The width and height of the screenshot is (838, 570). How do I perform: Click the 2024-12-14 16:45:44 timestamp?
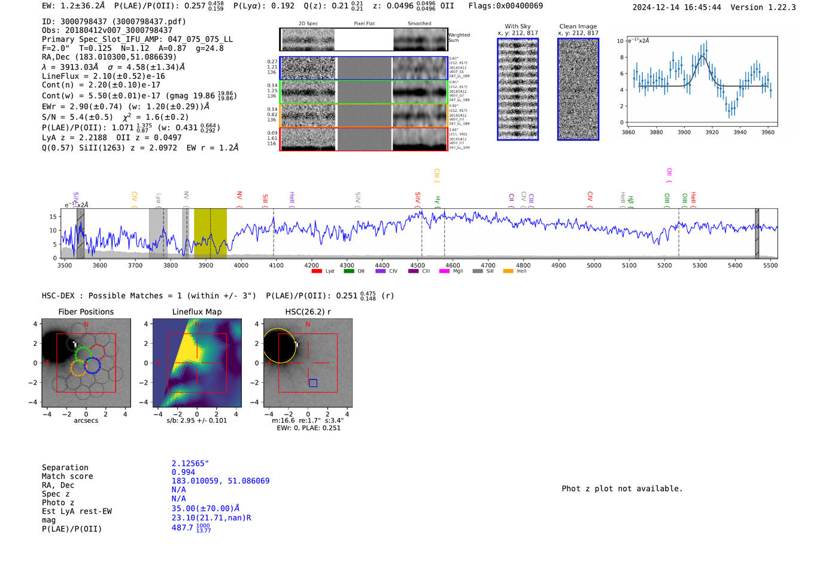[677, 7]
